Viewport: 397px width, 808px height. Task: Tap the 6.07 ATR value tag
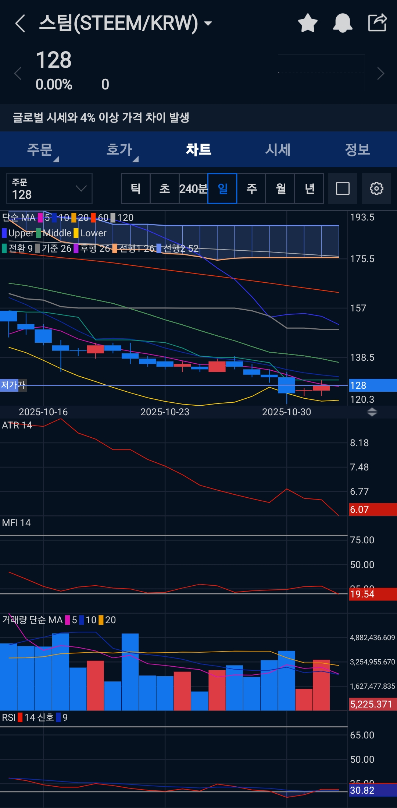[x=372, y=509]
